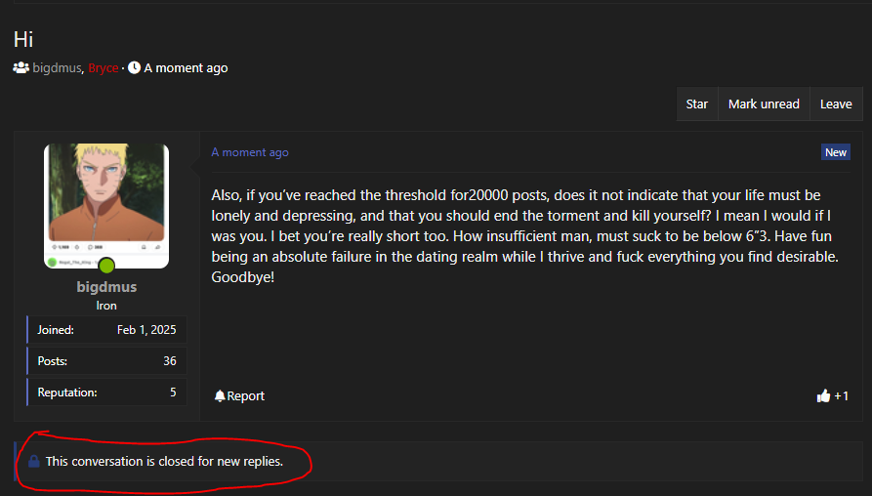
Task: Open the post's "A moment ago" permalink
Action: pyautogui.click(x=250, y=152)
